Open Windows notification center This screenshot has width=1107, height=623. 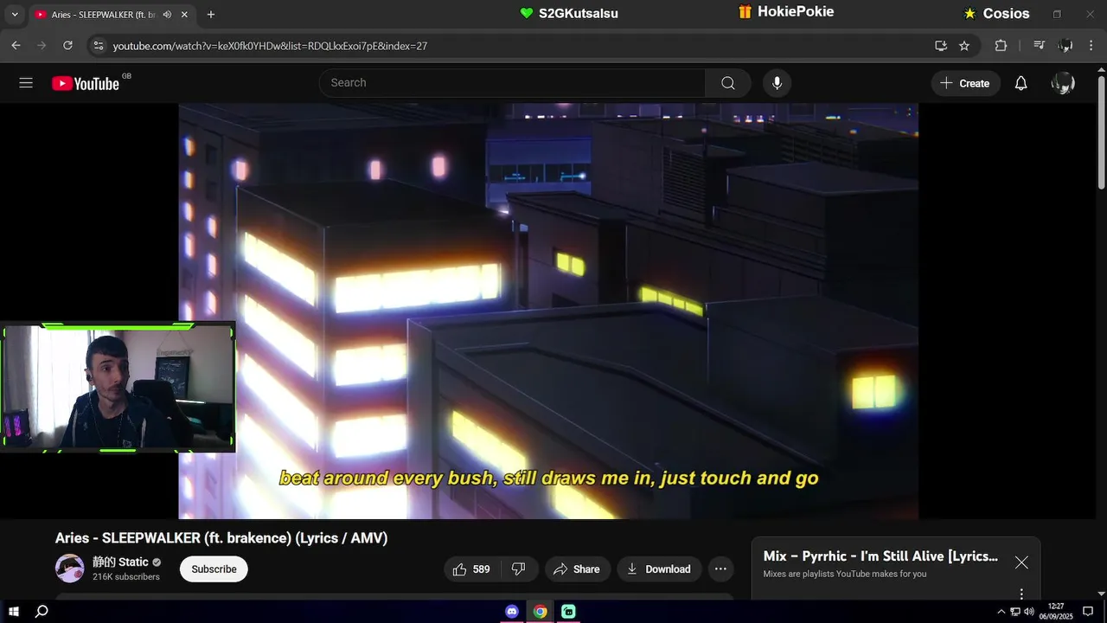pos(1088,612)
